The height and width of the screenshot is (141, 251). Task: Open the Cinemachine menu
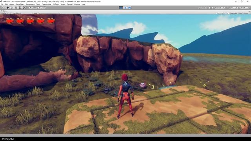coord(46,4)
